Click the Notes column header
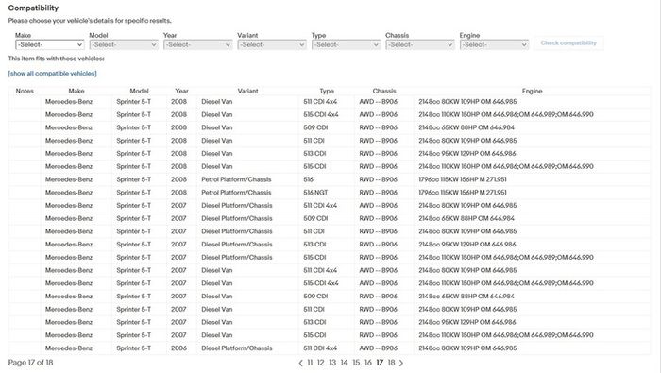Screen dimensions: 661x373 [25, 91]
